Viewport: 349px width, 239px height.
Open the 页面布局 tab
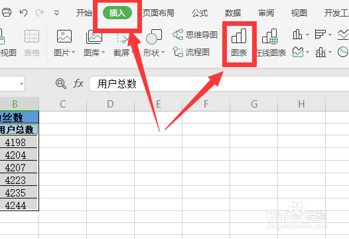pyautogui.click(x=159, y=13)
